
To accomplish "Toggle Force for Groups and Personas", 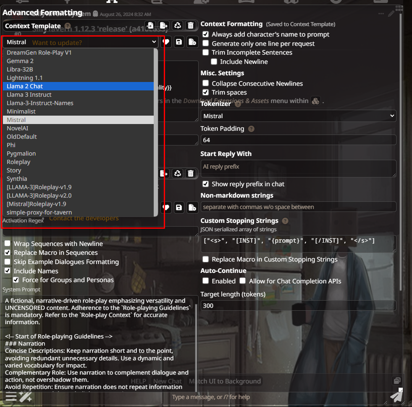I will [x=16, y=280].
